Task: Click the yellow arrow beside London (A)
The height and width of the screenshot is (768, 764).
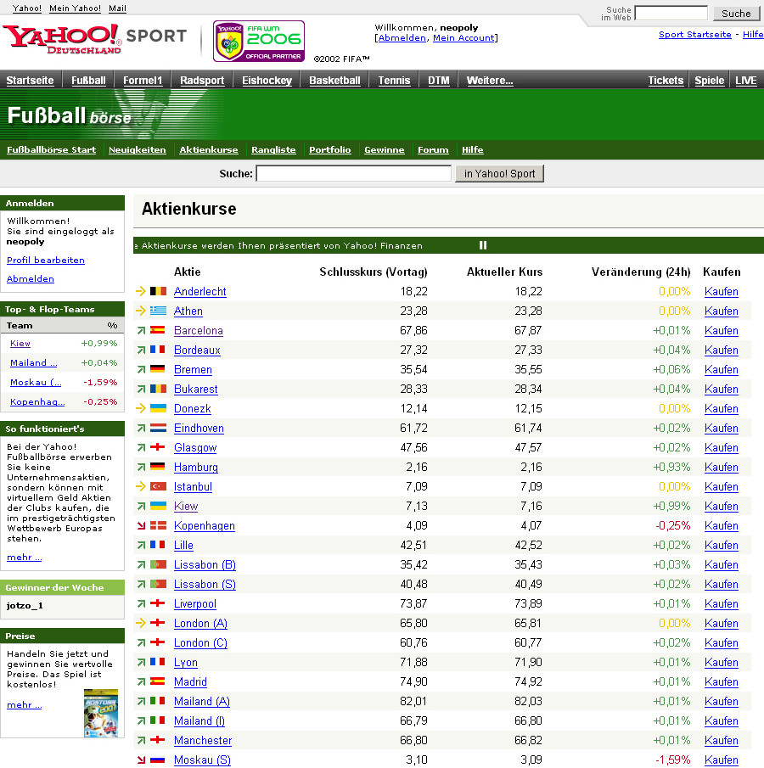Action: (141, 623)
